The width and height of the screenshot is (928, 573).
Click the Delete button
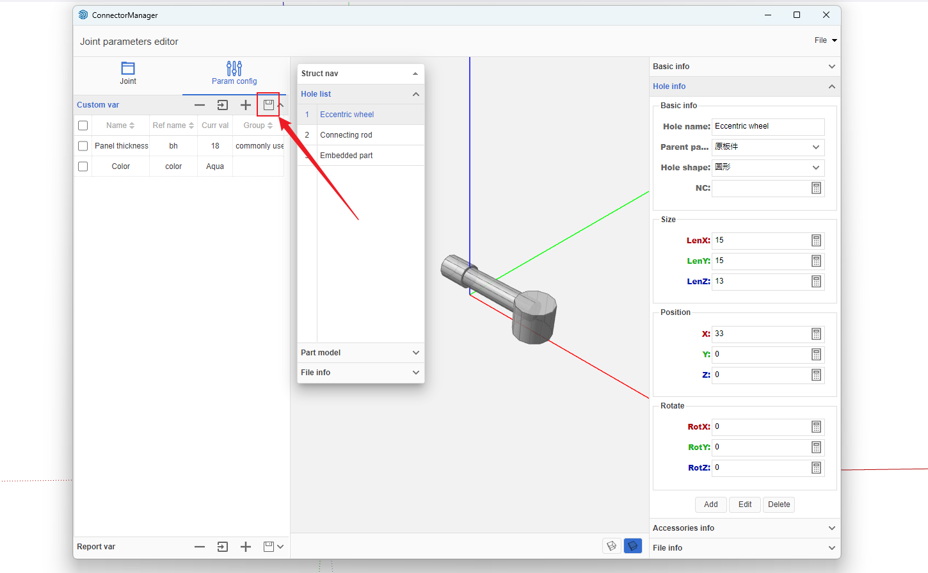point(779,504)
